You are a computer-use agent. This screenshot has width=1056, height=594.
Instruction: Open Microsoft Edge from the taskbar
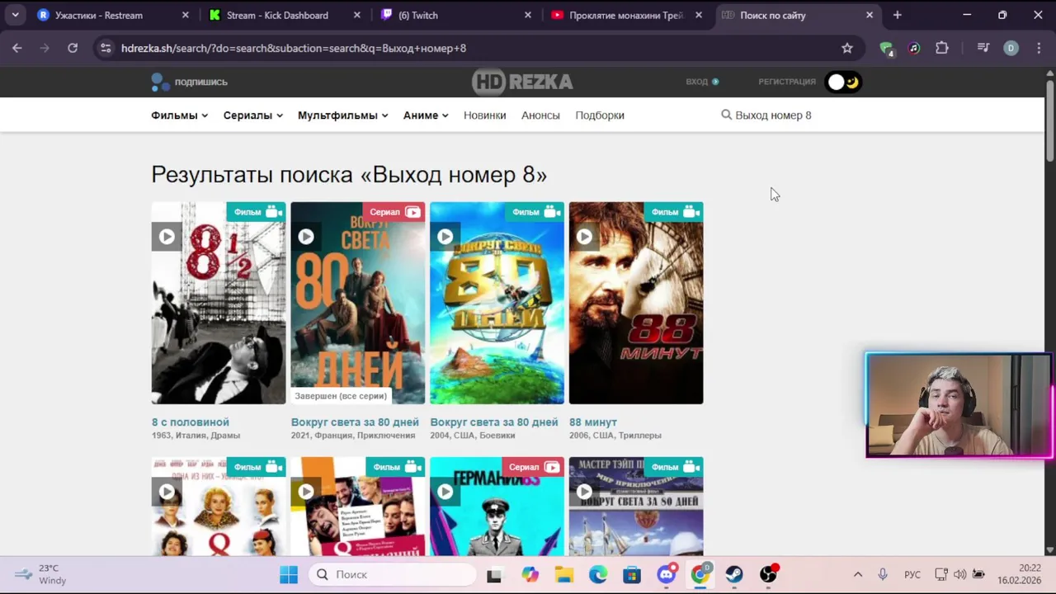[x=598, y=574]
